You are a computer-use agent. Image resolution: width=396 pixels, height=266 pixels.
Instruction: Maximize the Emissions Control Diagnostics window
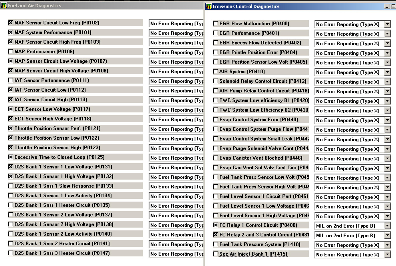point(393,6)
